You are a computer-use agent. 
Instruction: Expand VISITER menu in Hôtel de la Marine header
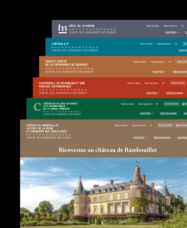coord(172,33)
